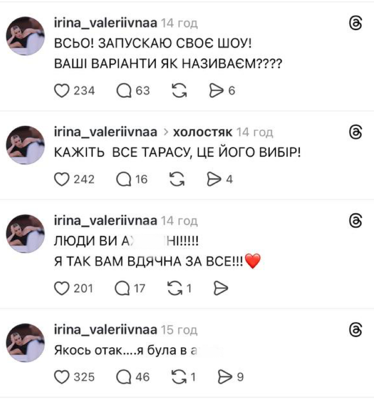Open replies on the post with 16 comments
Screen dimensions: 374x400
124,179
